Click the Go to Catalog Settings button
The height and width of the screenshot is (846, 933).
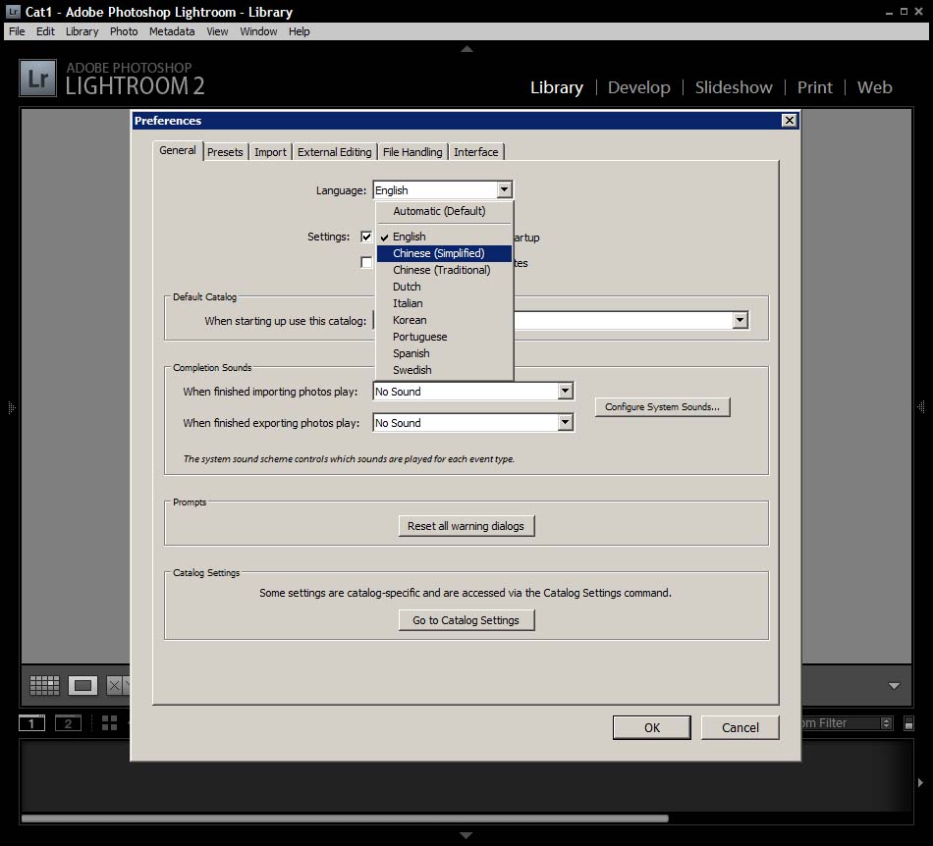[x=466, y=620]
